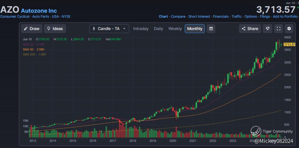Open chart settings gear
The image size is (299, 148).
point(289,28)
